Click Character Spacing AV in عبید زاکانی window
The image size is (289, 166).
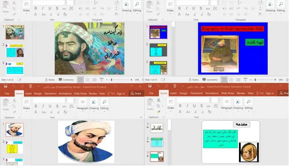[x=71, y=106]
